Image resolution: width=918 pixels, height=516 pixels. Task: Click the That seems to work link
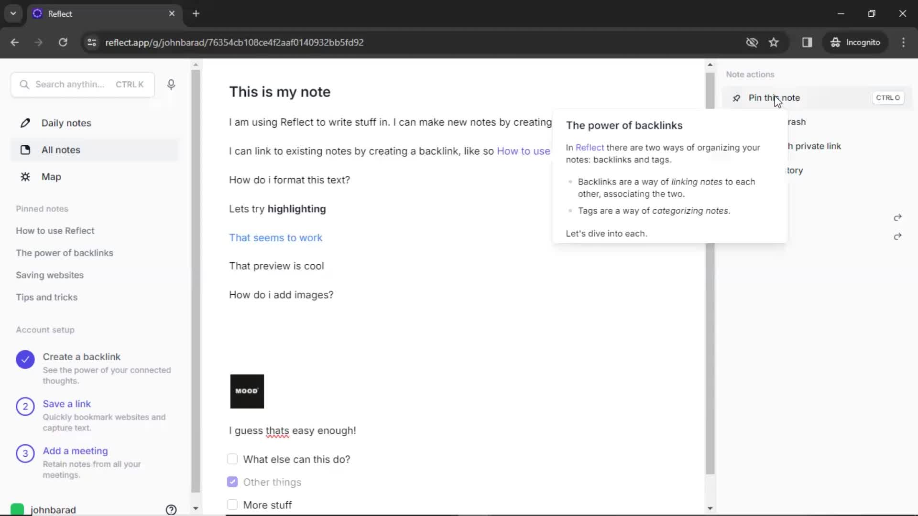(275, 237)
